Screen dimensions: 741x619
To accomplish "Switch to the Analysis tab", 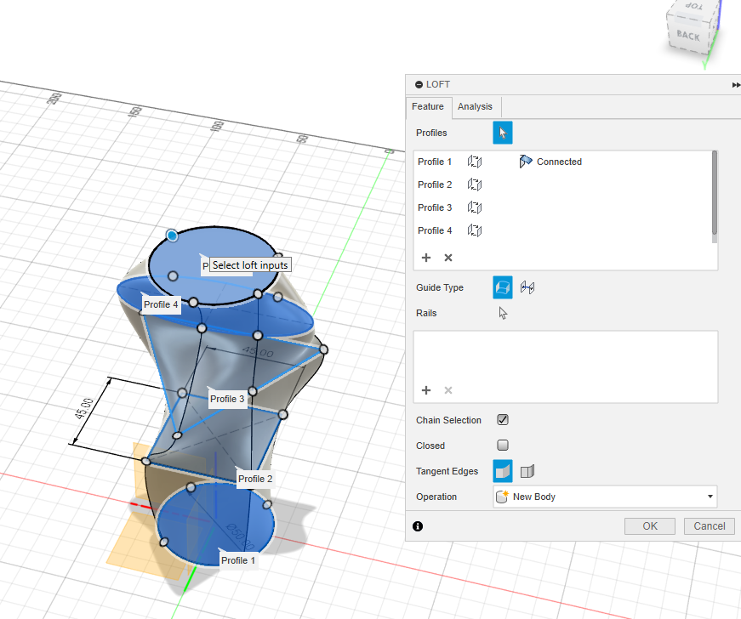I will (x=475, y=106).
